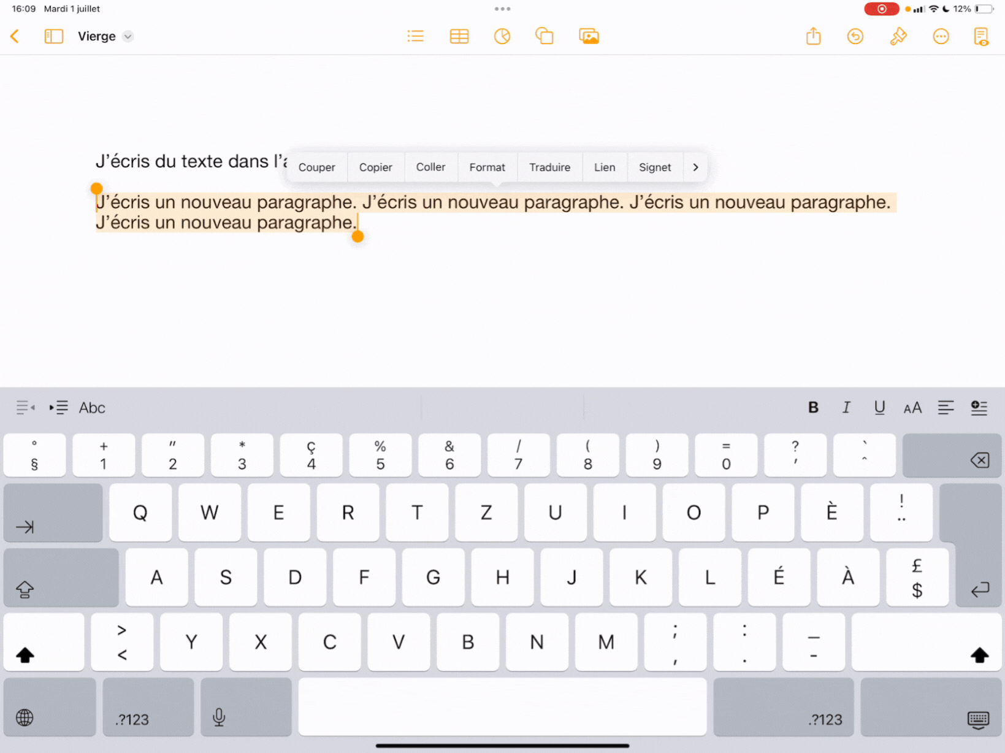Tap the share document icon
1005x753 pixels.
[813, 36]
